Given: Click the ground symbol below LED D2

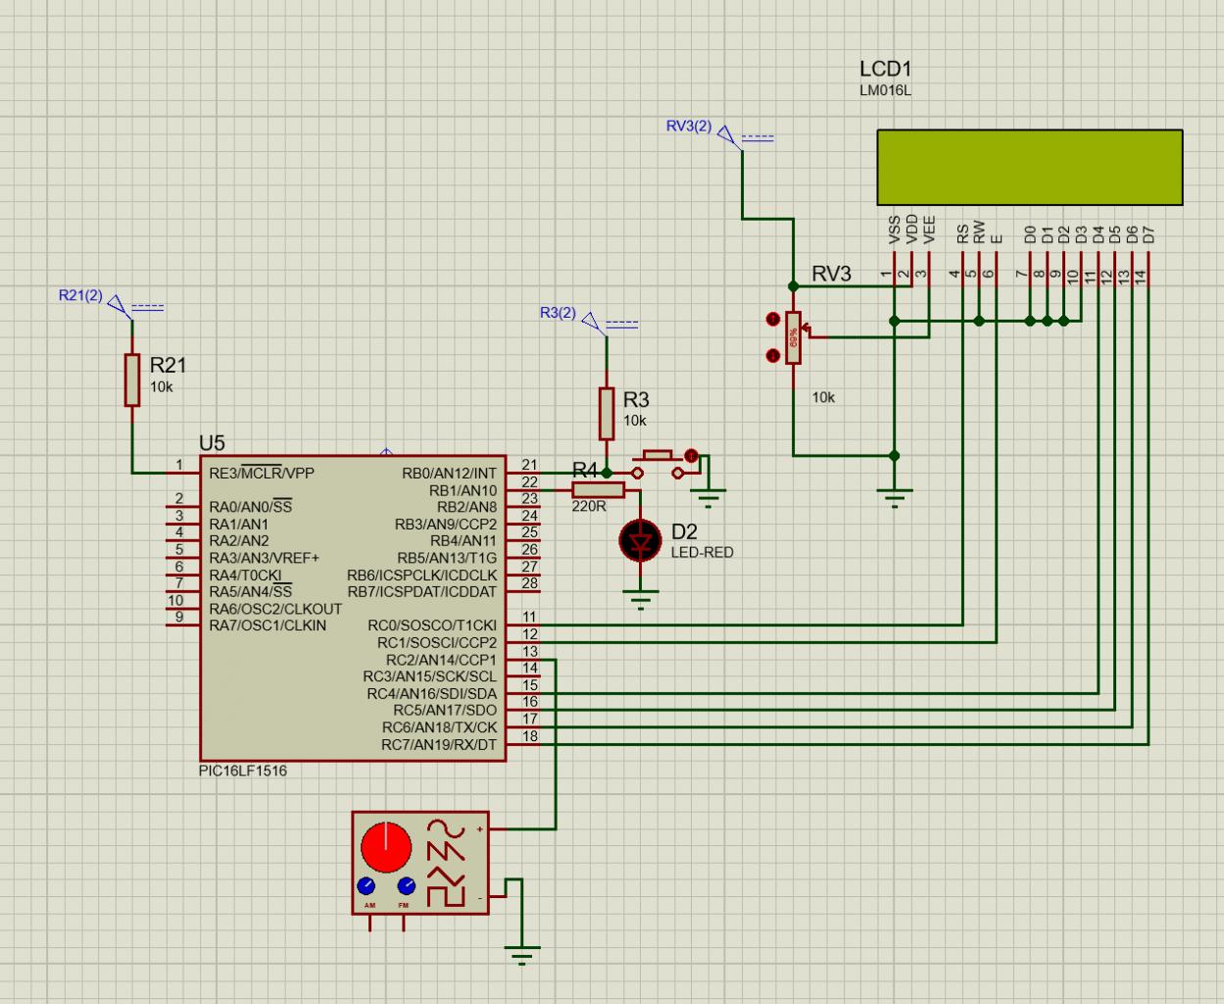Looking at the screenshot, I should point(642,598).
